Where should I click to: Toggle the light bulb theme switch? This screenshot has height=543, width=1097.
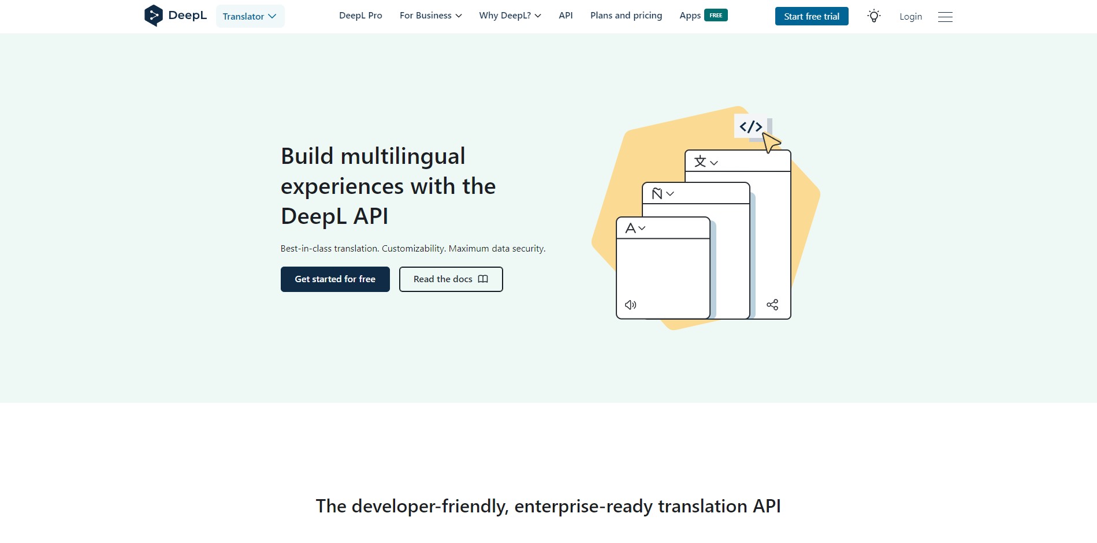[874, 16]
